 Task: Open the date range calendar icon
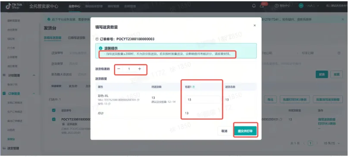[339, 53]
